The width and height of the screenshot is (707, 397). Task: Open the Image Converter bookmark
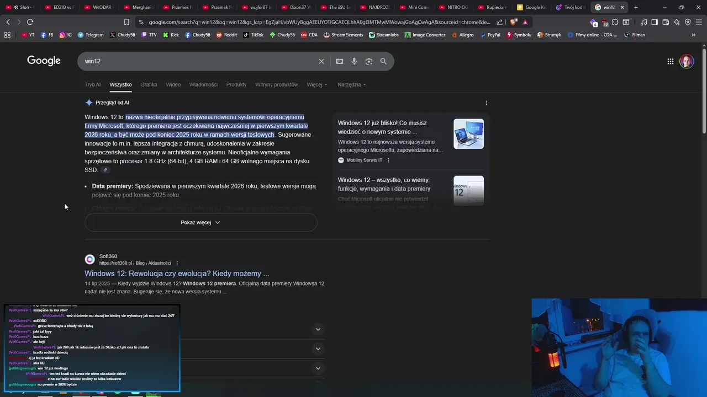(425, 35)
